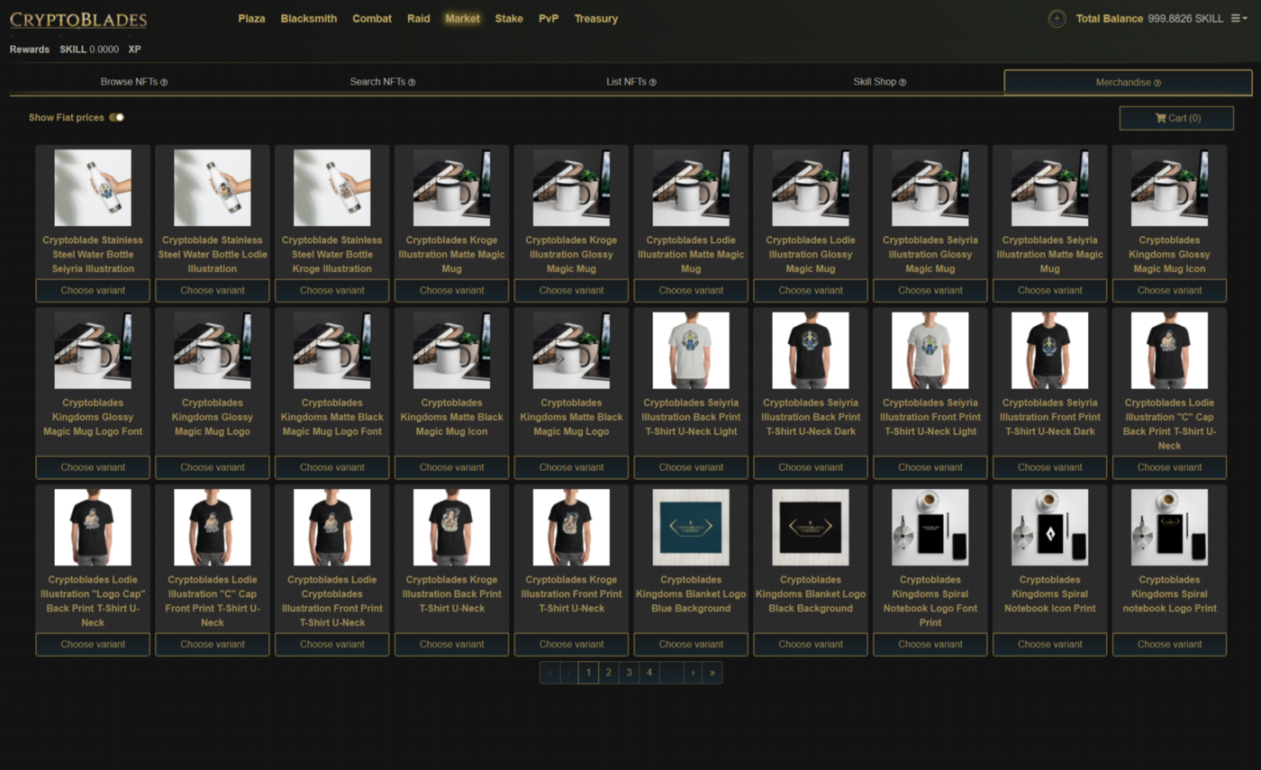Go to page 2 of merchandise
The width and height of the screenshot is (1261, 770).
point(609,673)
